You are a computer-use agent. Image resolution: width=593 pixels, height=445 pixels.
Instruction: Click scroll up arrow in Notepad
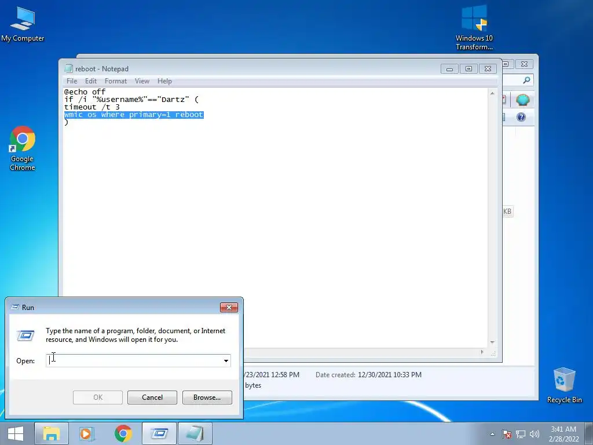(x=492, y=93)
